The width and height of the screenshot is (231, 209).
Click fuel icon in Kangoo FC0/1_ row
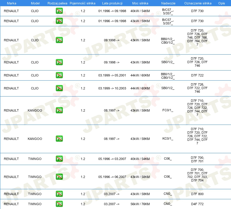[59, 110]
